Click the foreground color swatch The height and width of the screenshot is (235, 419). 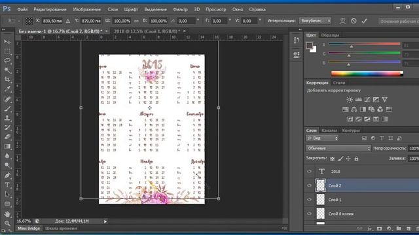point(310,46)
